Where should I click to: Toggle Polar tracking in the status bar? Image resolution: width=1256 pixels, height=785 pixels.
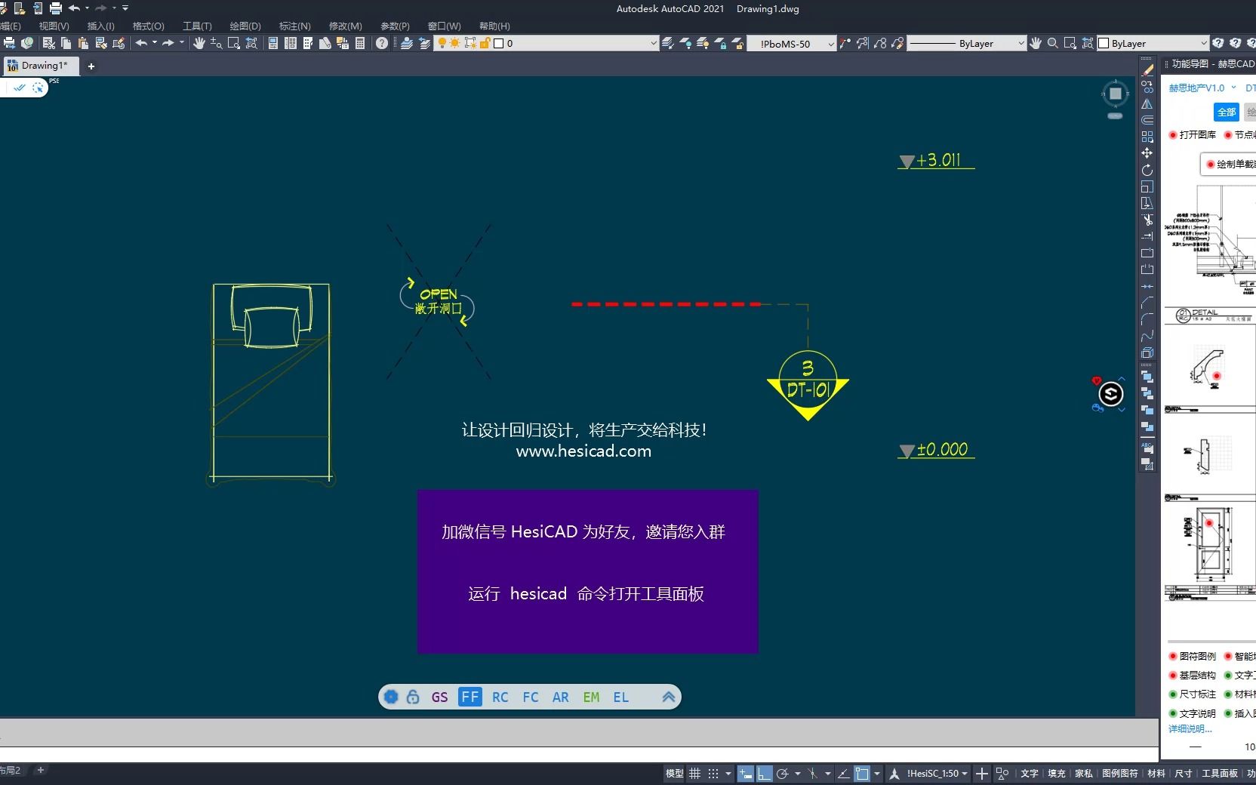[x=783, y=773]
